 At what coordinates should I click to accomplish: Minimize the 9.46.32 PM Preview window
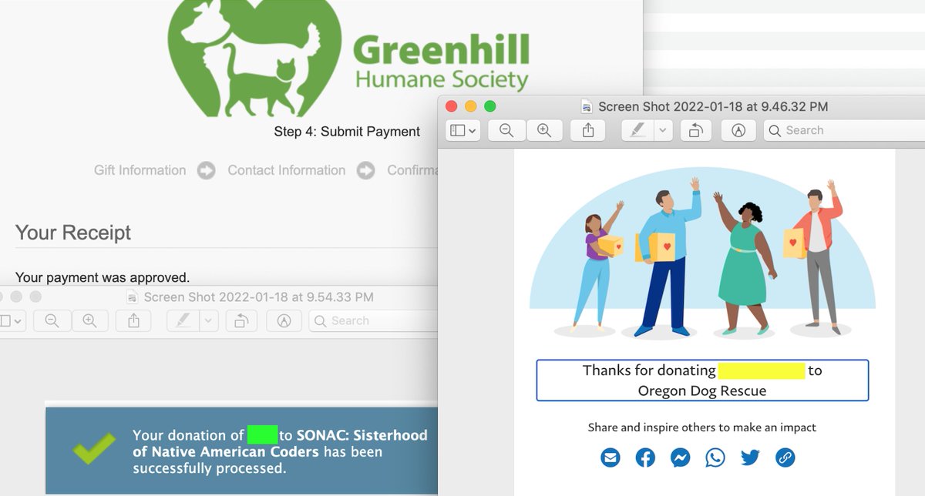471,106
